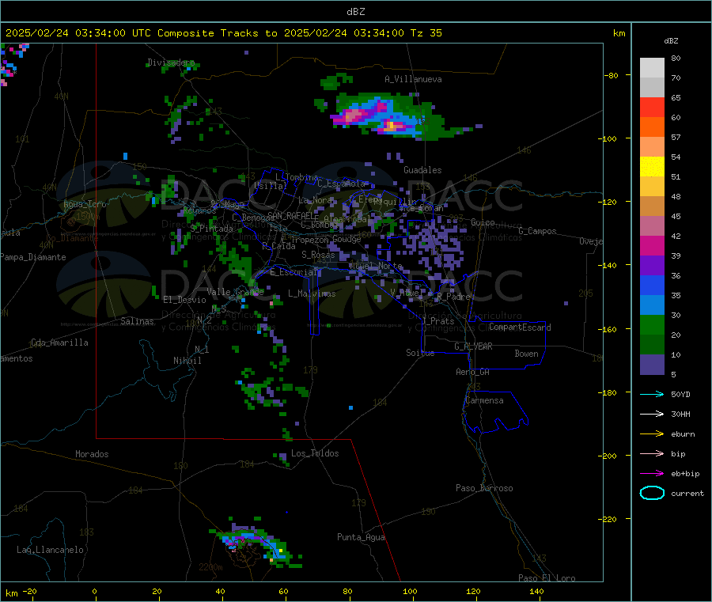Click the E_Escorial place label
Viewport: 712px width, 602px height.
point(293,272)
